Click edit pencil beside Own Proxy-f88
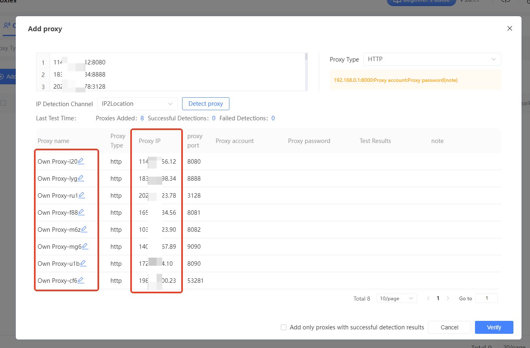Image resolution: width=530 pixels, height=348 pixels. coord(81,212)
